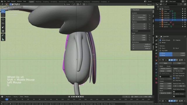Open the Window menu
187x105 pixels.
(19, 1)
